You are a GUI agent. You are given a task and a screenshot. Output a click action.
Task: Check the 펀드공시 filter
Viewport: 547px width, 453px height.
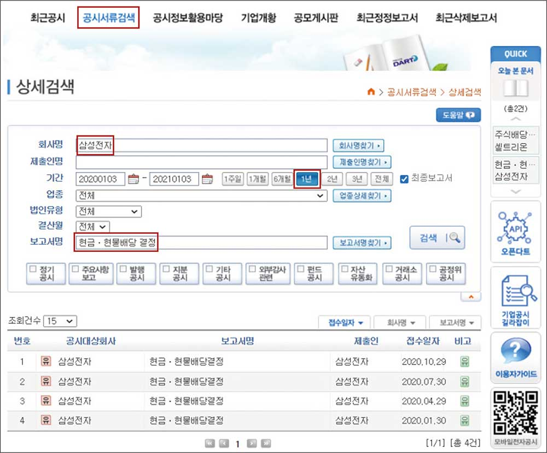301,269
